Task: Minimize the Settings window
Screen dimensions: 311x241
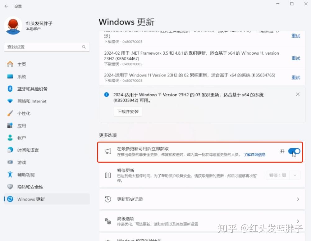Action: pos(278,4)
